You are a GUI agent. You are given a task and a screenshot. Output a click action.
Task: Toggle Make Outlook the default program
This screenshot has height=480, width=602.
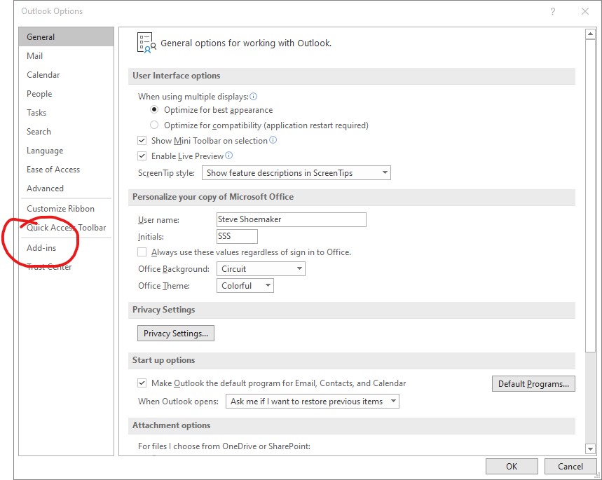[142, 383]
